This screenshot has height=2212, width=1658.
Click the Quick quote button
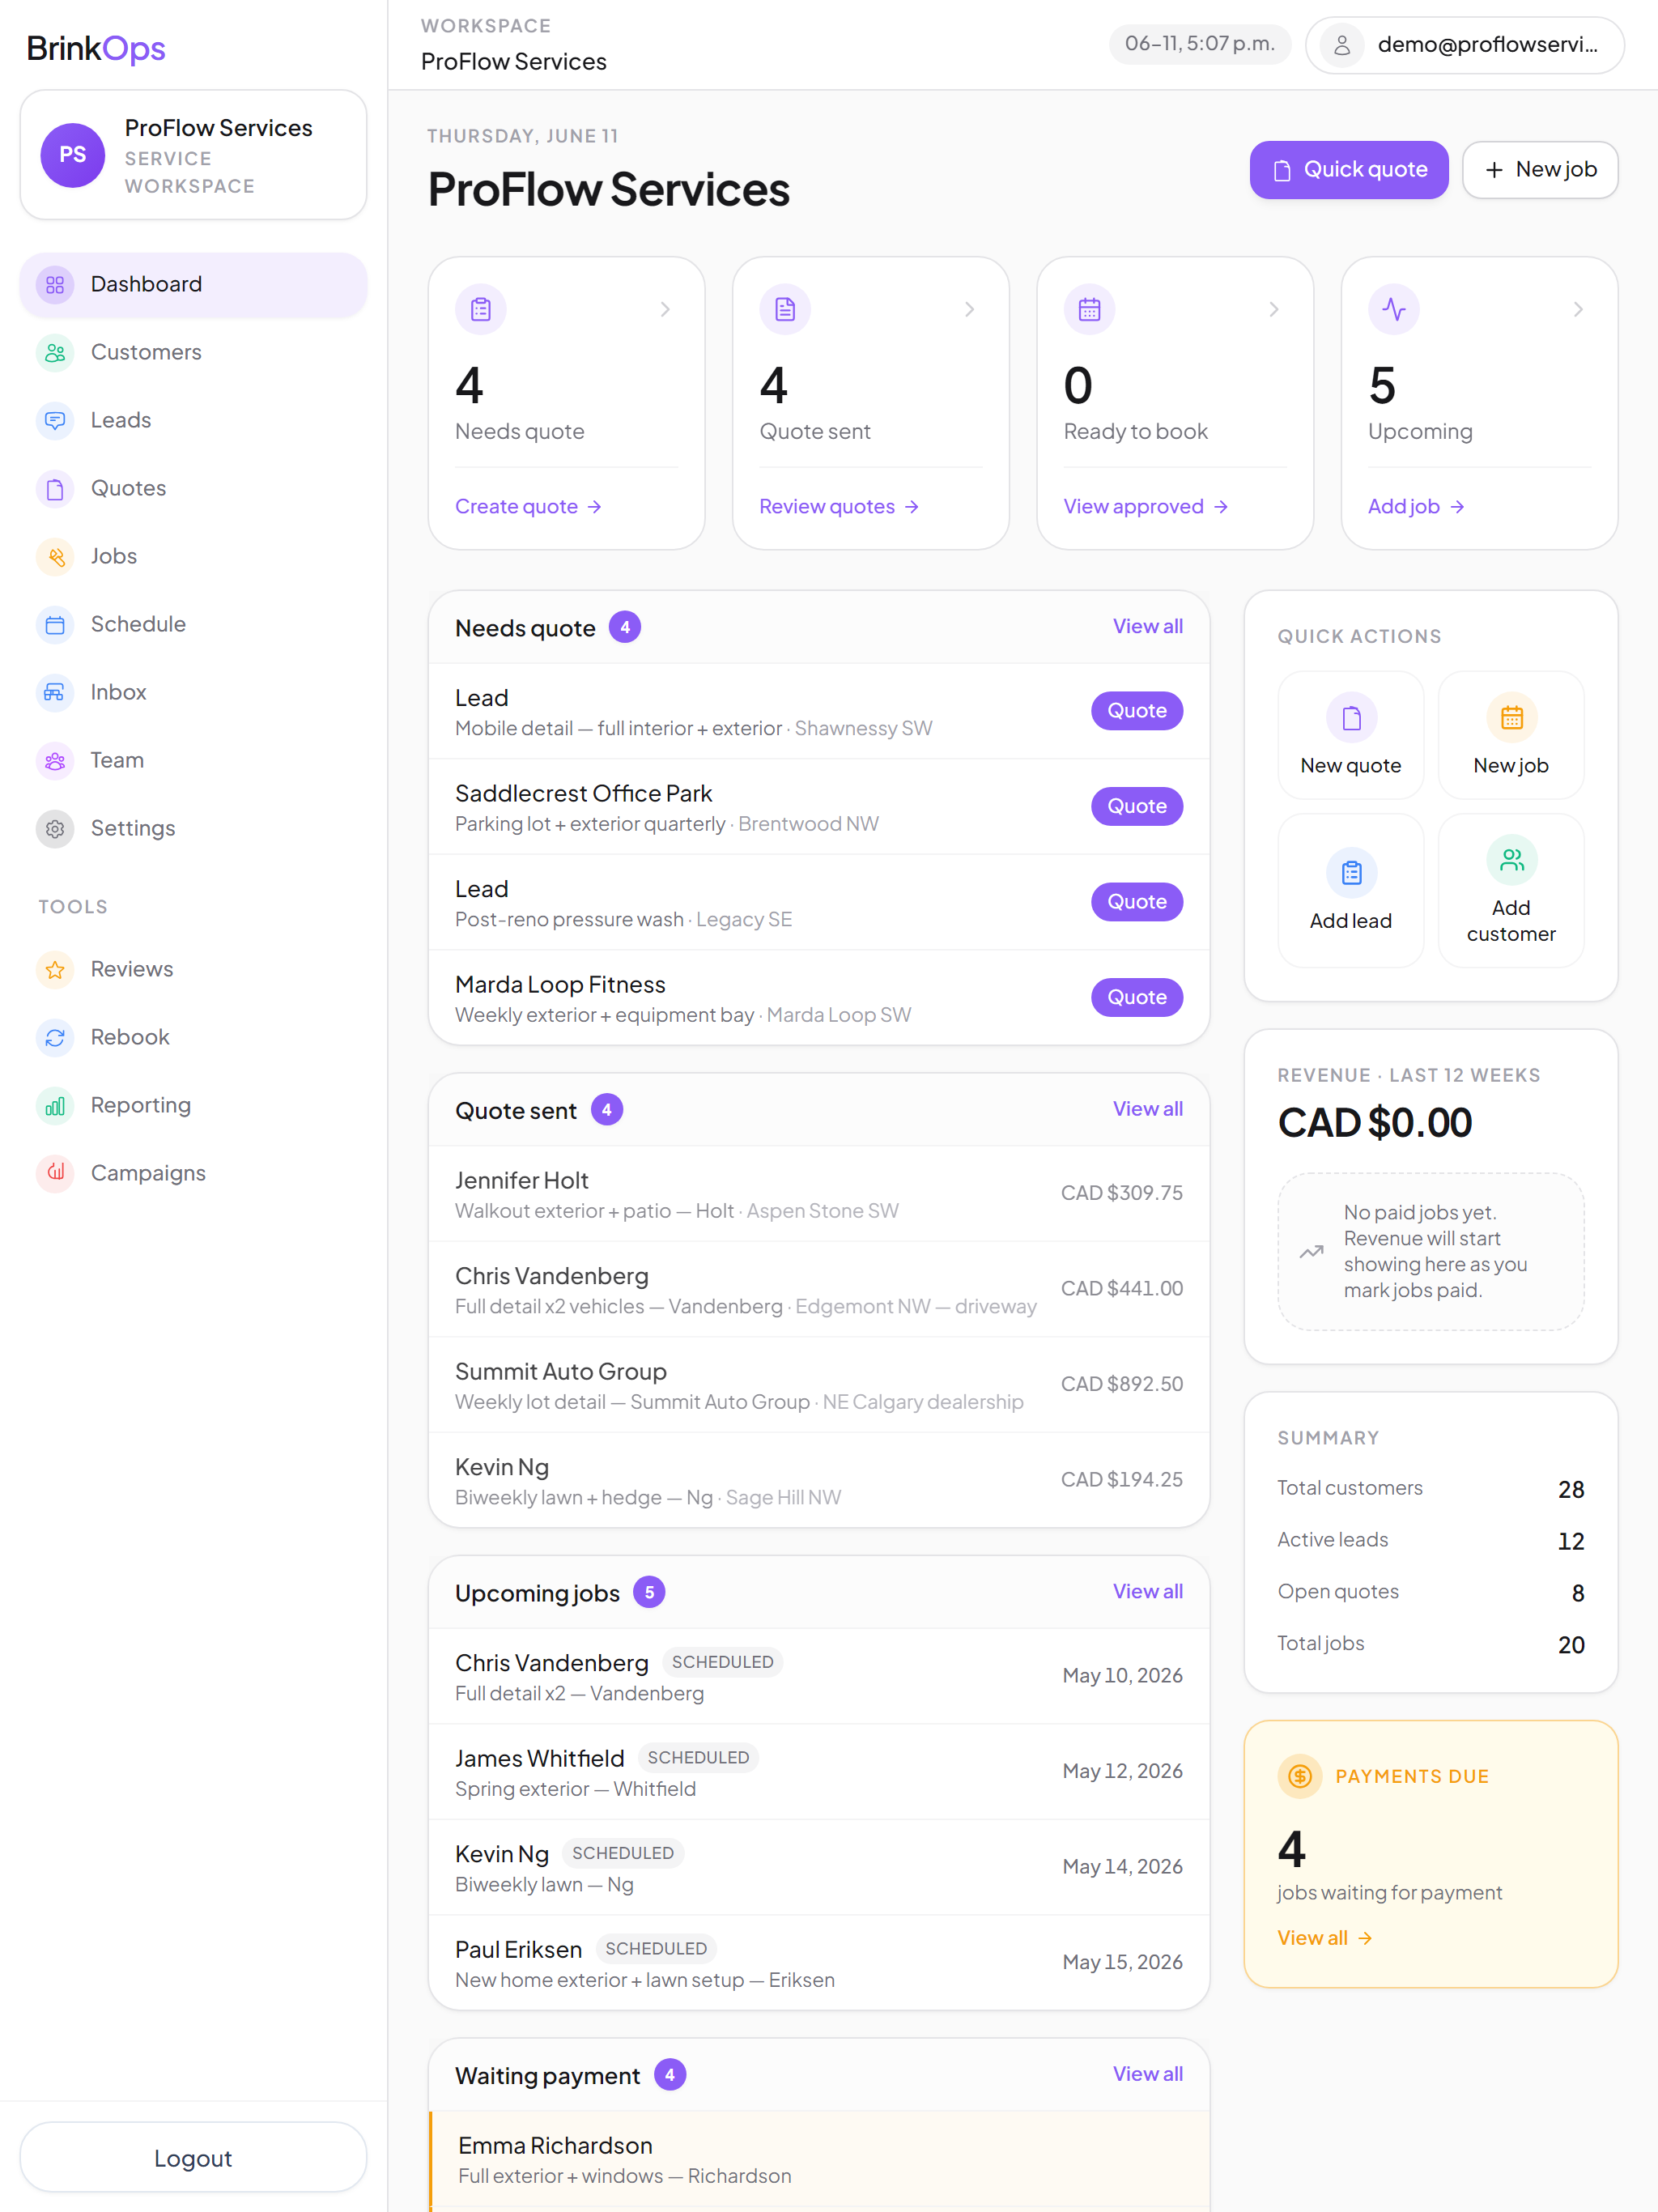1349,170
